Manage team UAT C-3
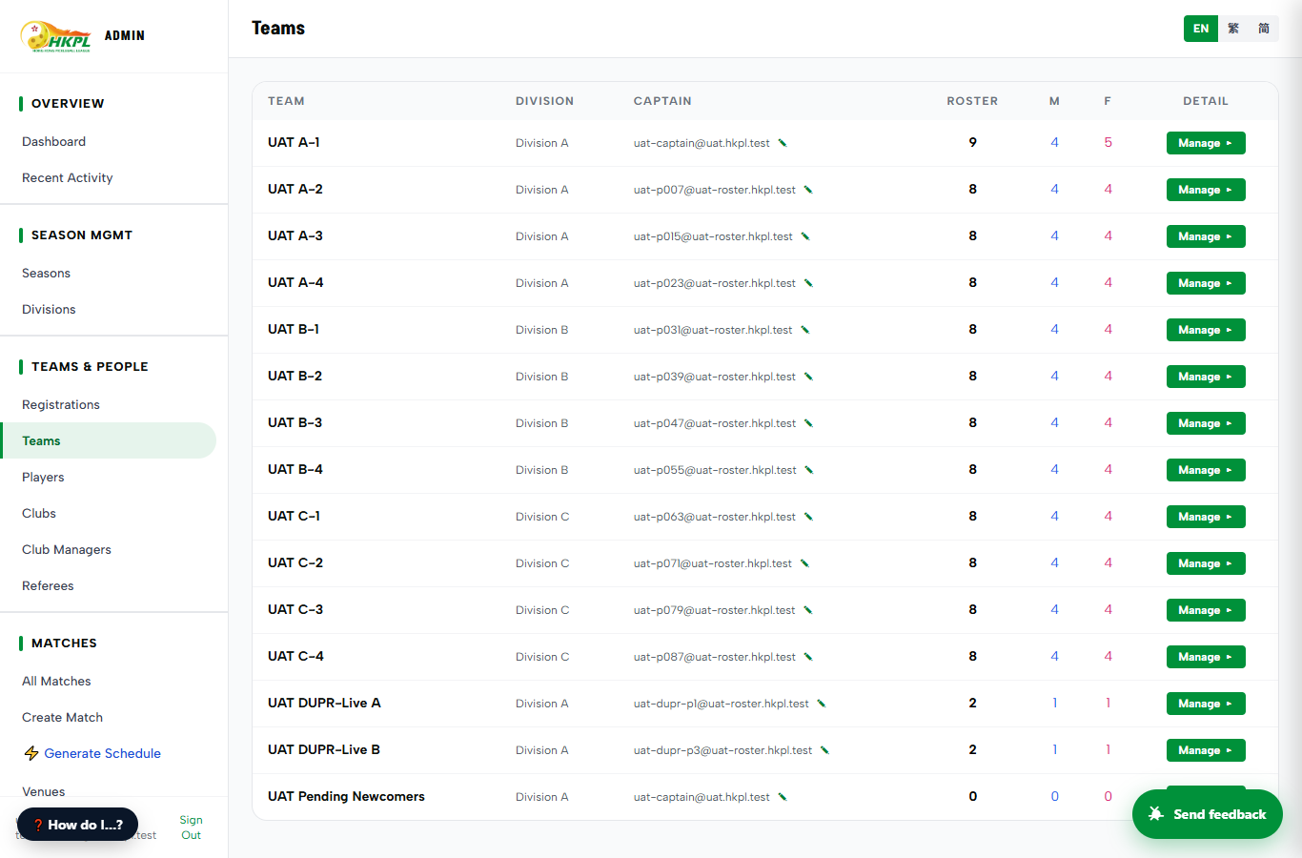1302x858 pixels. [x=1206, y=610]
